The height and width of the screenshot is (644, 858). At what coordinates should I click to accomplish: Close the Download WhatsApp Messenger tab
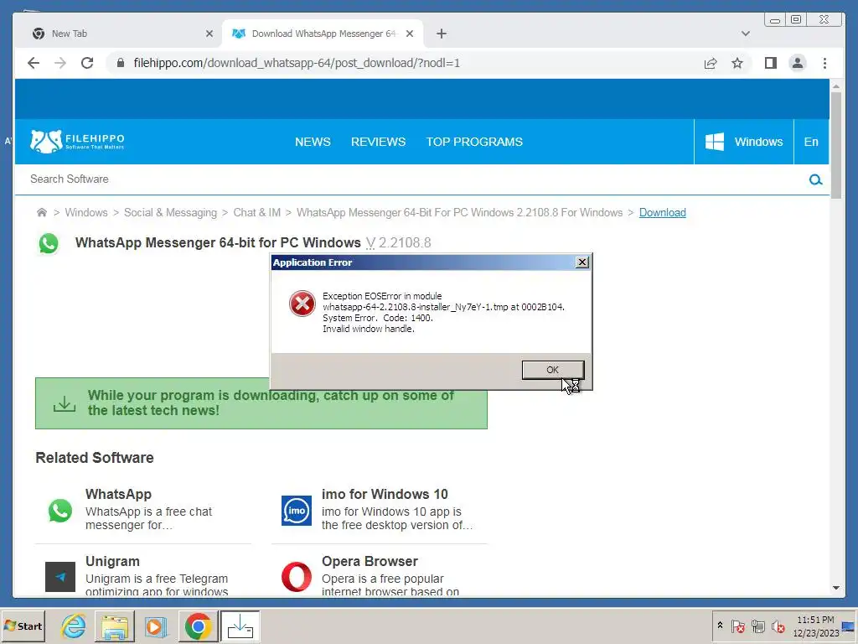pos(410,34)
